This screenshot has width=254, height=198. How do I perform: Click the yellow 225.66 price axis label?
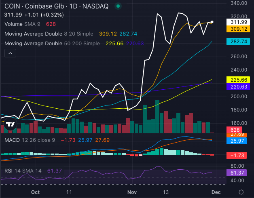pyautogui.click(x=239, y=80)
